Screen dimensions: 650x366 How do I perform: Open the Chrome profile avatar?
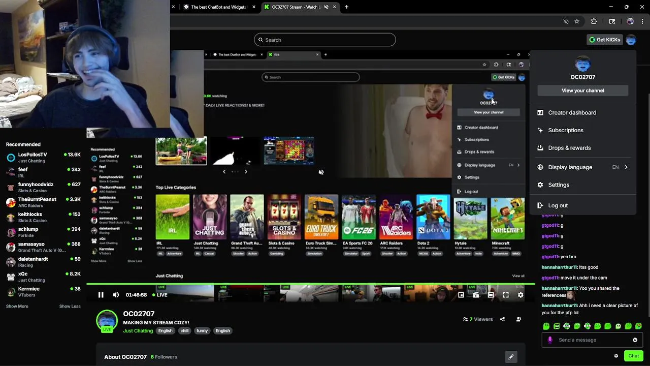(x=630, y=21)
